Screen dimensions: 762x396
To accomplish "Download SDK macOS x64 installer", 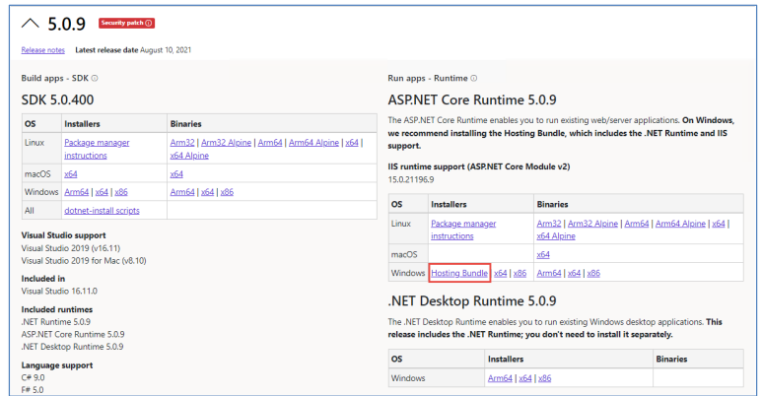I will click(70, 174).
